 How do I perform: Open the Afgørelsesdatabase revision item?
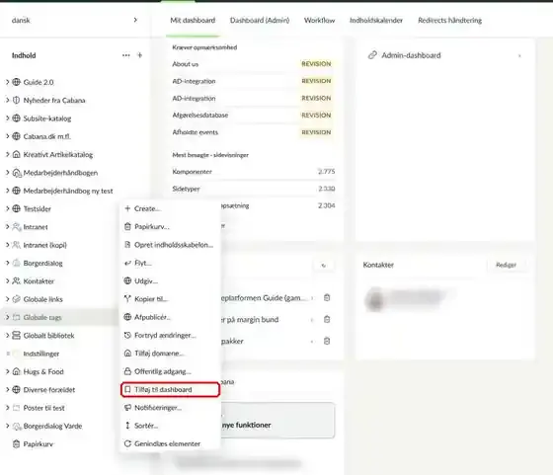[x=253, y=116]
